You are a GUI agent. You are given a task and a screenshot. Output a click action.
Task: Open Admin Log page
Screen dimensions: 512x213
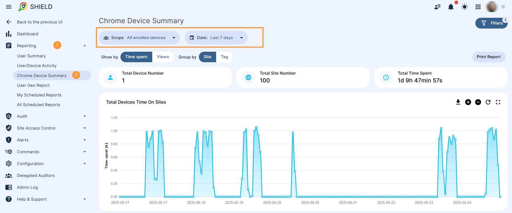27,187
